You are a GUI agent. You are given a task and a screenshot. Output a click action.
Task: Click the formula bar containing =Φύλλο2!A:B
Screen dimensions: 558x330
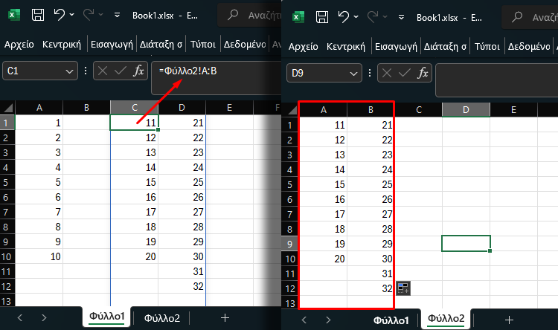[217, 78]
